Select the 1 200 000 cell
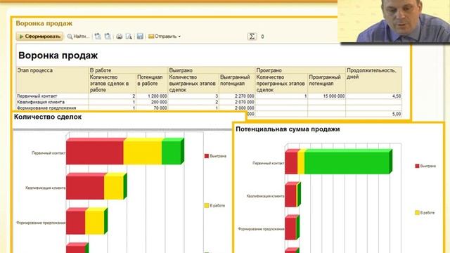Screen dimensions: 450x253 pos(152,96)
